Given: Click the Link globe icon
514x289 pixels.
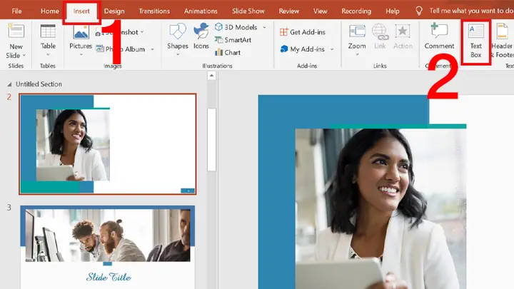Looking at the screenshot, I should 380,32.
